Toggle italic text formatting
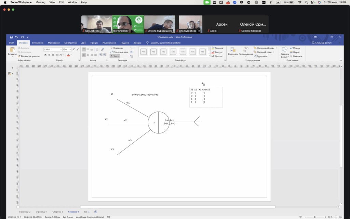Image resolution: width=350 pixels, height=219 pixels. coord(49,55)
